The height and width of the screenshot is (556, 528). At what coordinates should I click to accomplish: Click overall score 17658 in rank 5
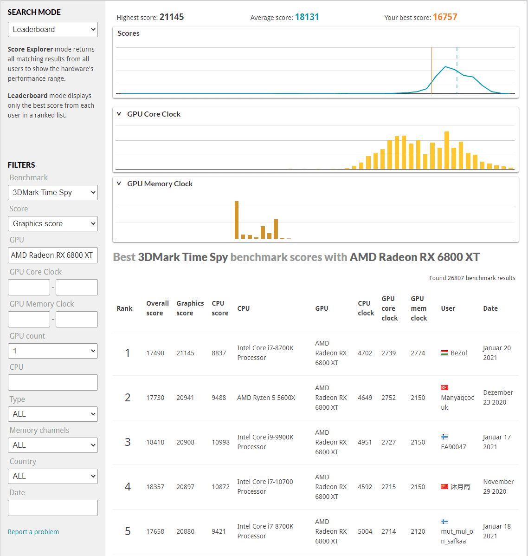[155, 531]
